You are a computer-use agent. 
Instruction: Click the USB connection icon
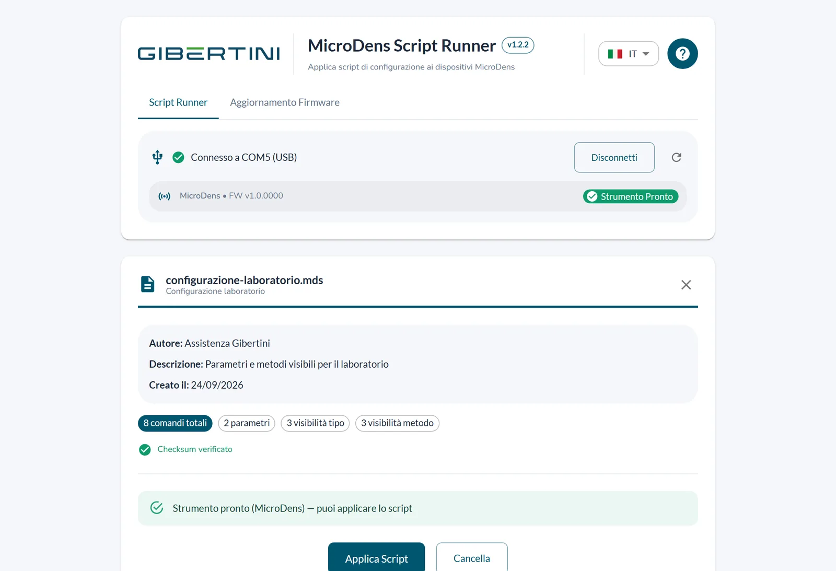point(157,157)
